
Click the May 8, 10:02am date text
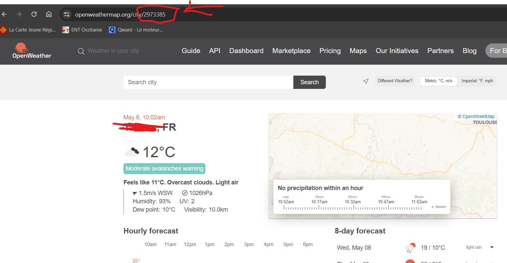144,117
